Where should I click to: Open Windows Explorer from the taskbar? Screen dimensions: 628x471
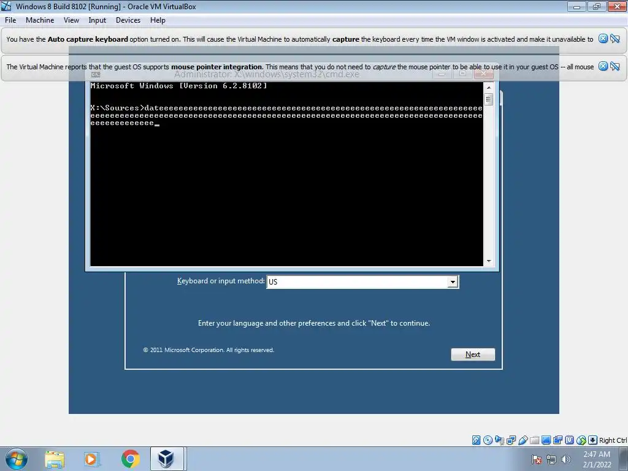pos(55,459)
